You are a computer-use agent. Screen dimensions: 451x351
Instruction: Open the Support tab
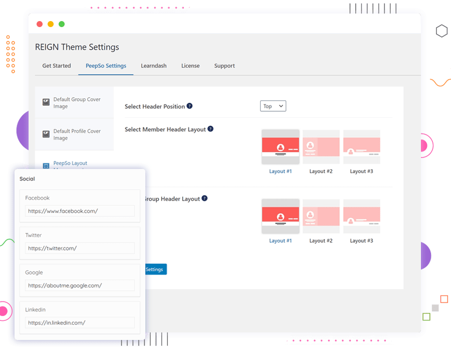point(224,66)
